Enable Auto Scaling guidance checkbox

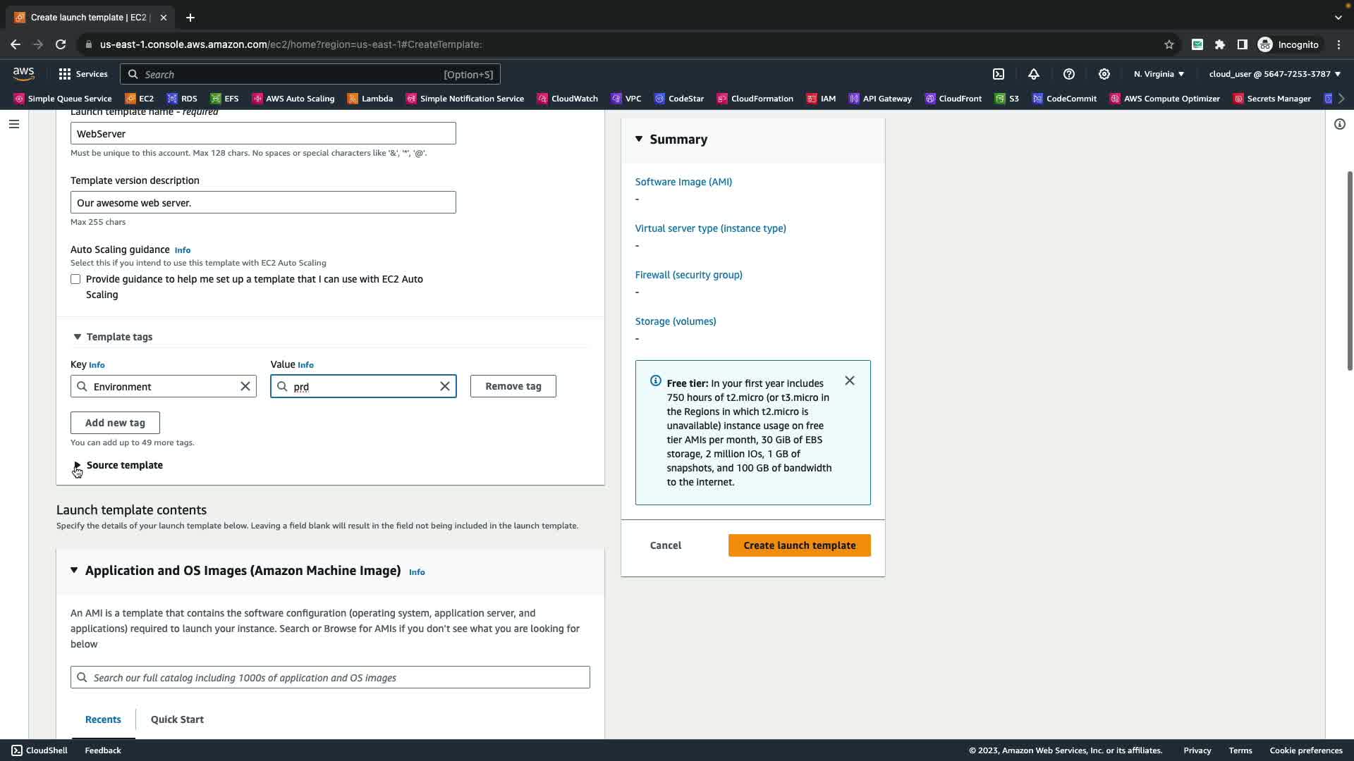pyautogui.click(x=75, y=279)
